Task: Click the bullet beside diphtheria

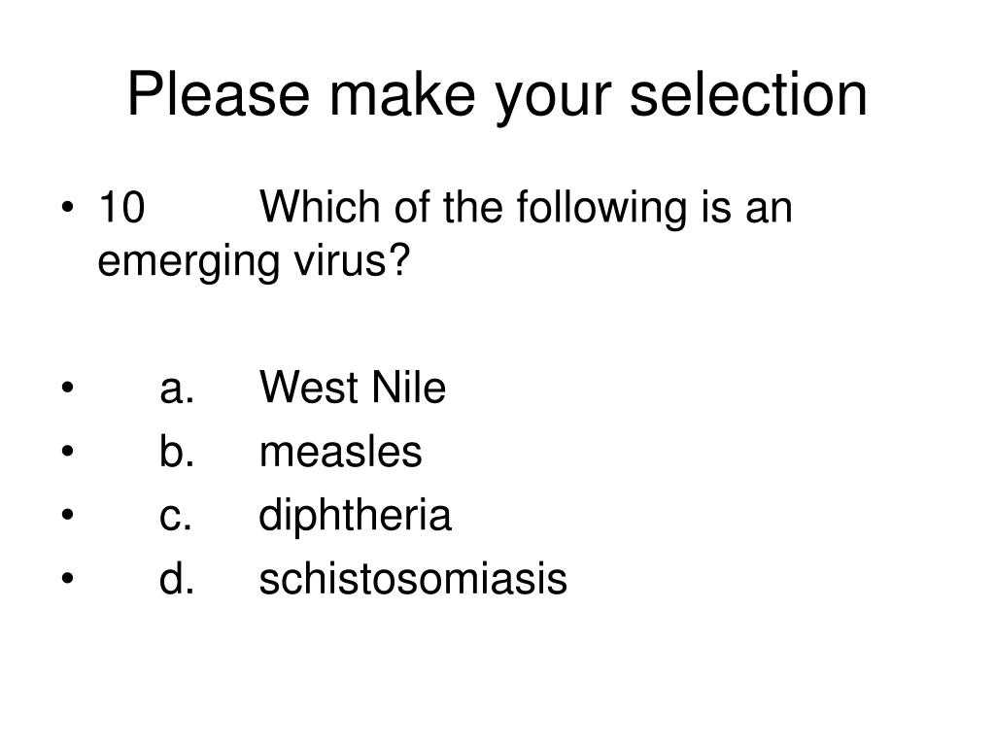Action: coord(68,515)
